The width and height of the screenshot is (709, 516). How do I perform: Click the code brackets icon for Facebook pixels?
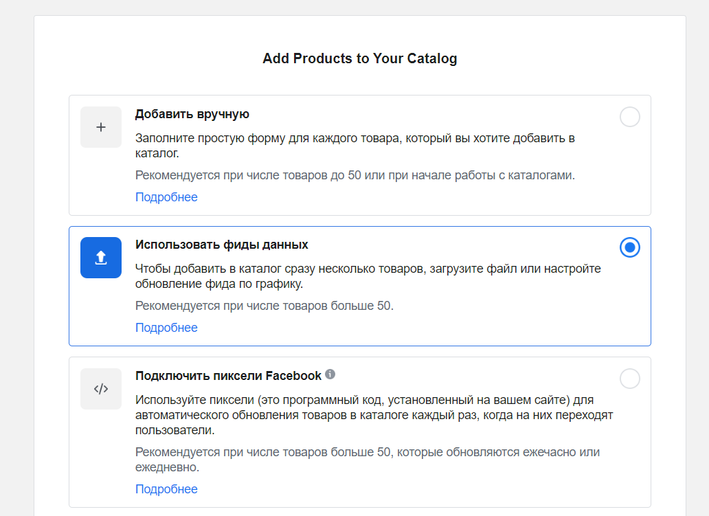click(x=101, y=389)
